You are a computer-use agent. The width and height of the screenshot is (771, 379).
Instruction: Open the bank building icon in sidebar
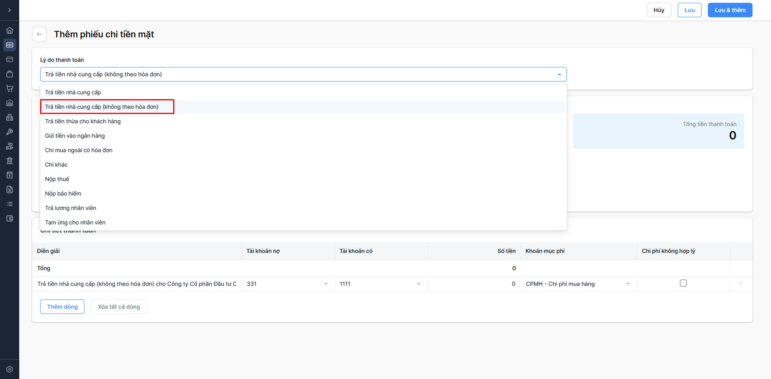tap(10, 161)
